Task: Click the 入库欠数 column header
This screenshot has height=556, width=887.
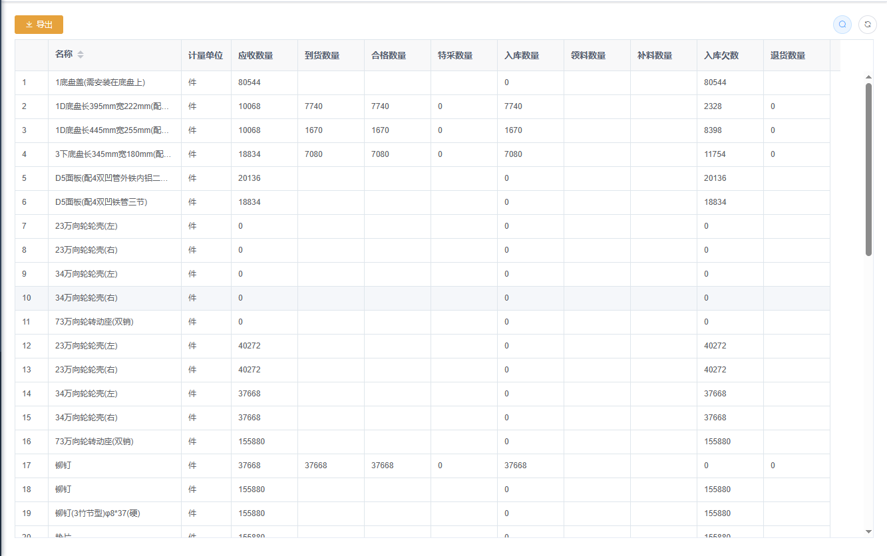Action: pyautogui.click(x=721, y=55)
